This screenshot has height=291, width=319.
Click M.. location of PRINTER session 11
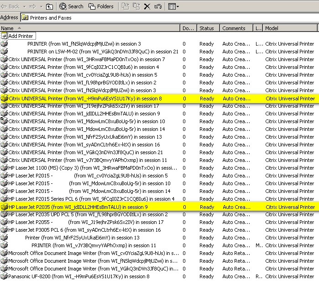pos(259,245)
